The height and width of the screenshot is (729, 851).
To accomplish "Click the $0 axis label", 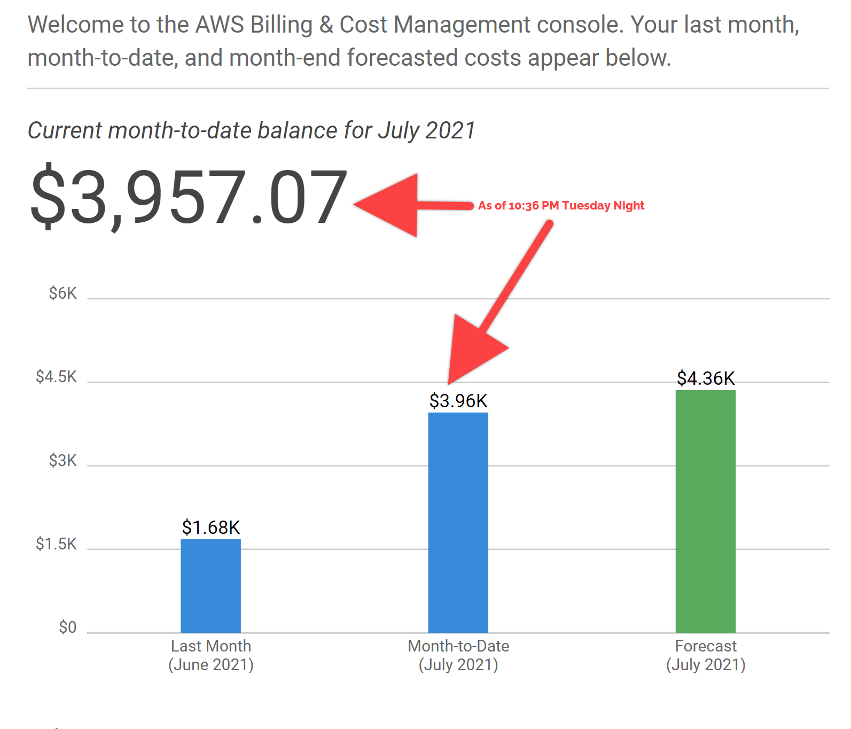I will (67, 627).
